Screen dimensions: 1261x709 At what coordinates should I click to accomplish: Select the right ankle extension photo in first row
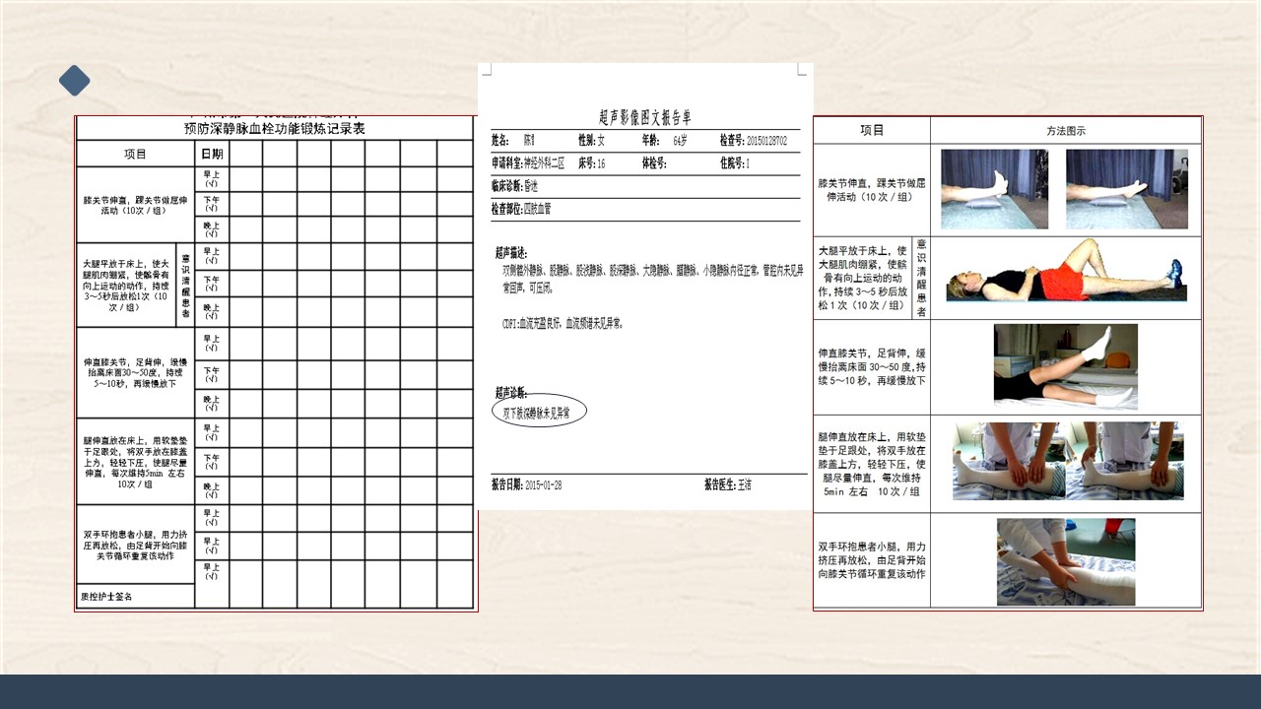pos(1126,189)
